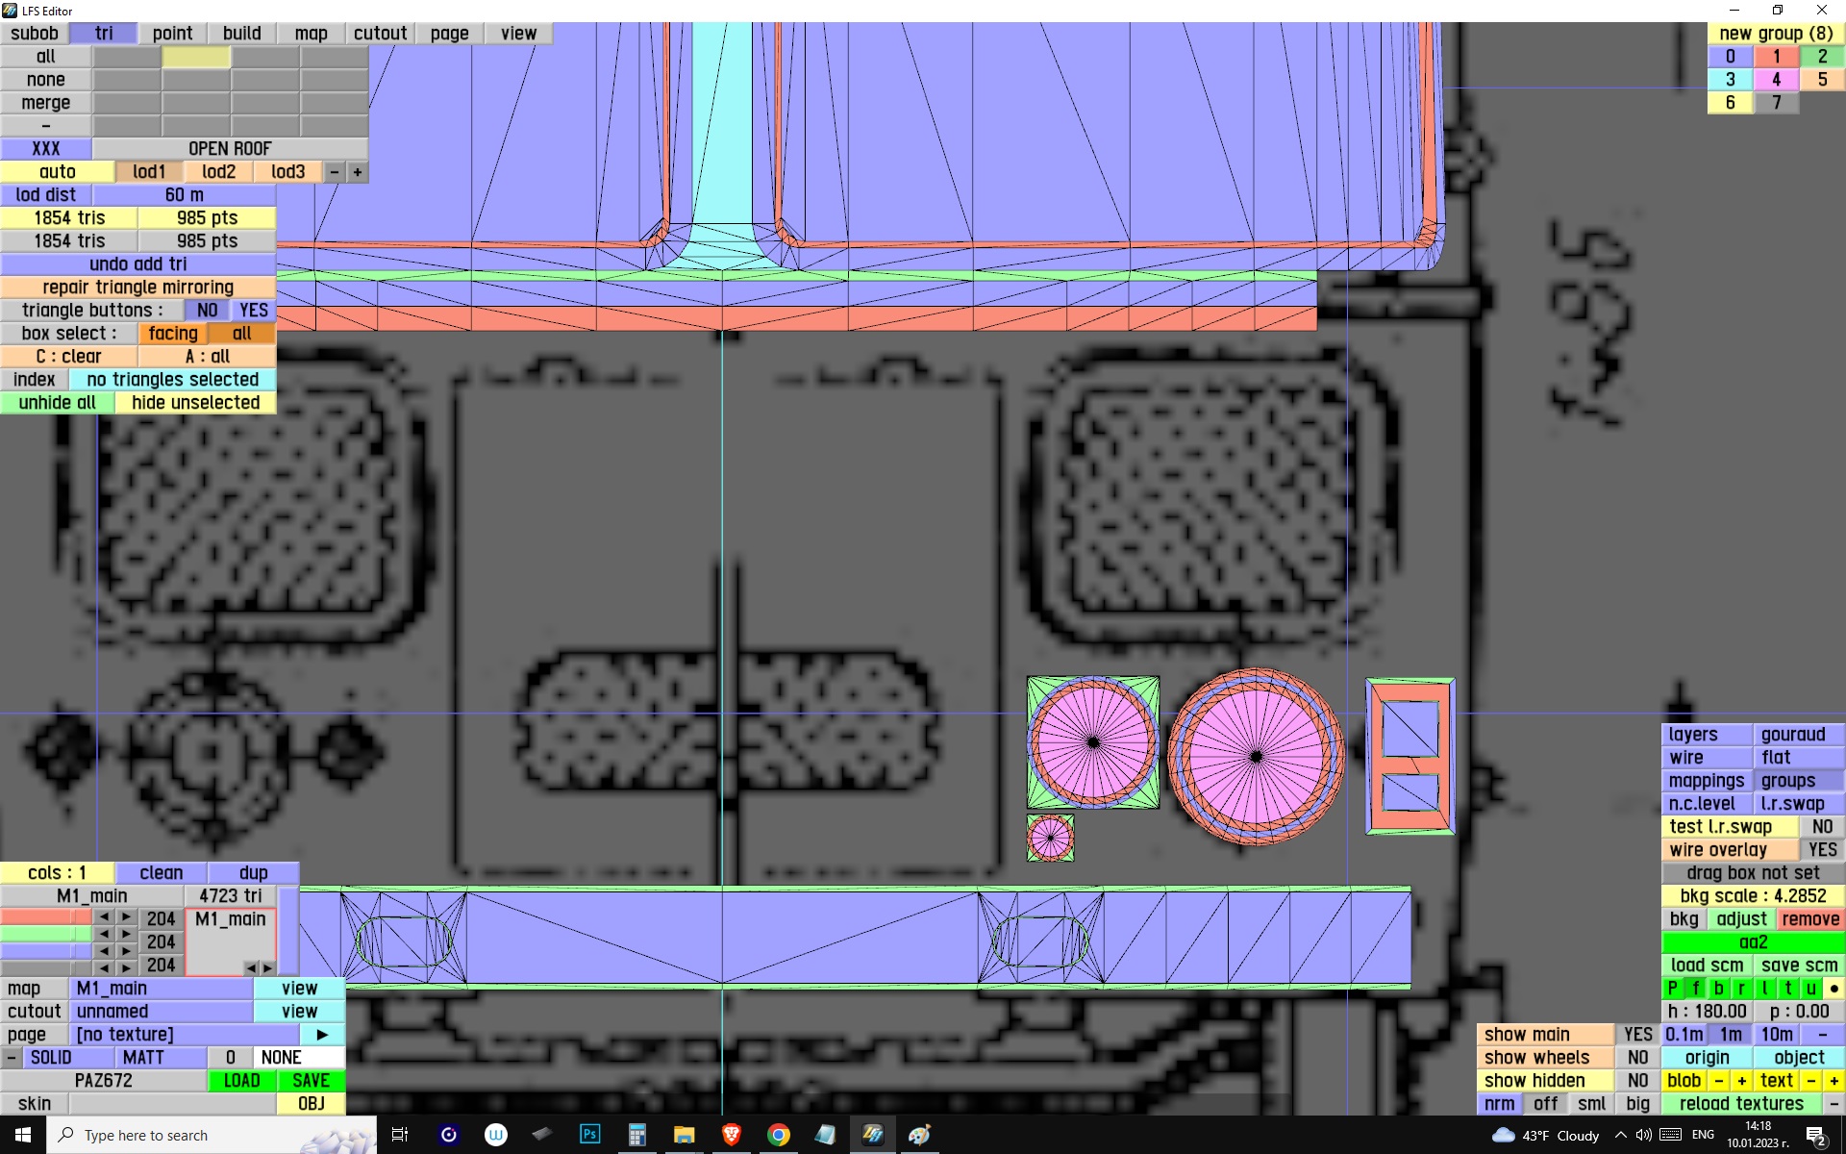Decrease green value with left arrow
1846x1154 pixels.
(x=104, y=934)
